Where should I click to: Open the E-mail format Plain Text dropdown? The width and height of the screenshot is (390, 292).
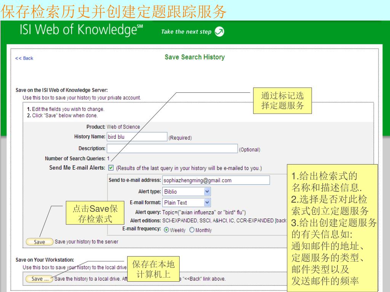187,202
